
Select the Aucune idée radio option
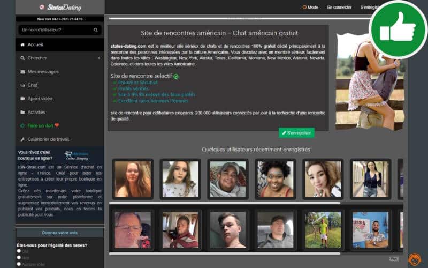point(19,264)
